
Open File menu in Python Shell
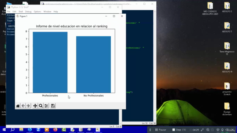tap(9, 11)
